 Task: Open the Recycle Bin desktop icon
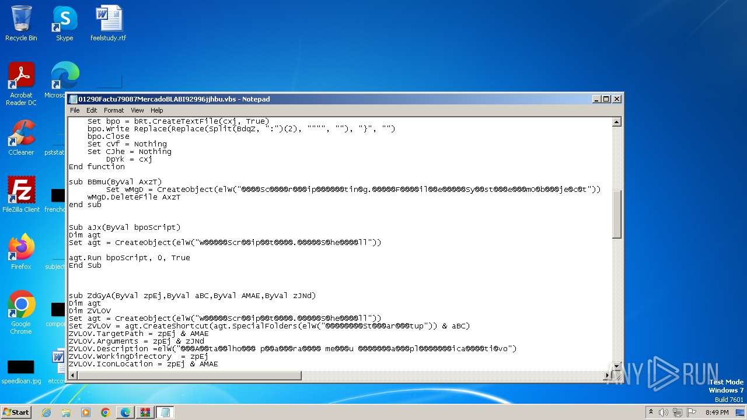pos(21,23)
